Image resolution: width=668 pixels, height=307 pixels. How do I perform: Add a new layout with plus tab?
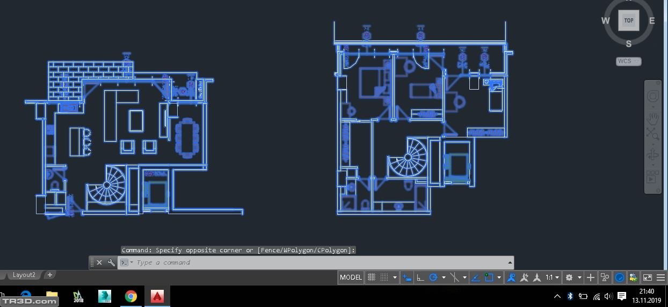pos(49,275)
